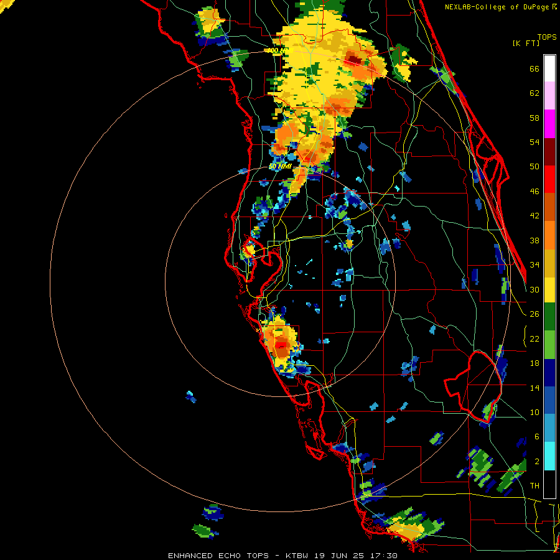
Task: Click the magenta legend swatch
Action: 549,124
